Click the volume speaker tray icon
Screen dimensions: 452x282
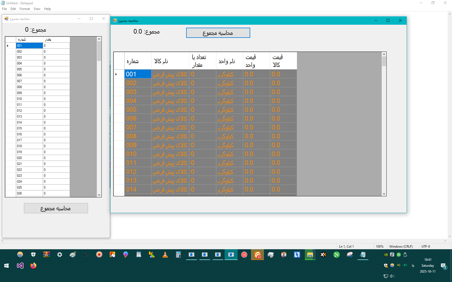[392, 276]
